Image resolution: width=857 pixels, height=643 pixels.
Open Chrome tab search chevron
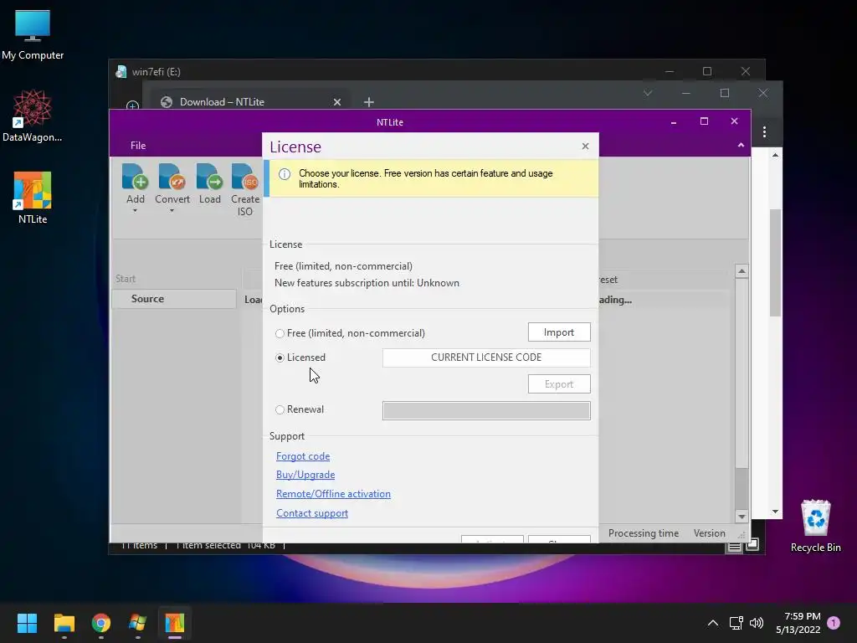[x=648, y=94]
